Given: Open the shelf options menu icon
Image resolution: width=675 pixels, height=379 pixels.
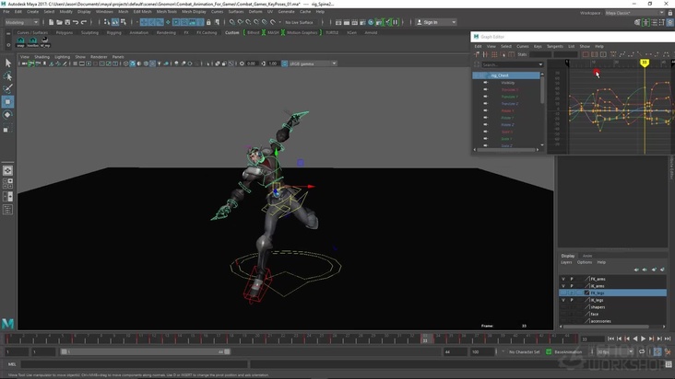Looking at the screenshot, I should point(8,45).
